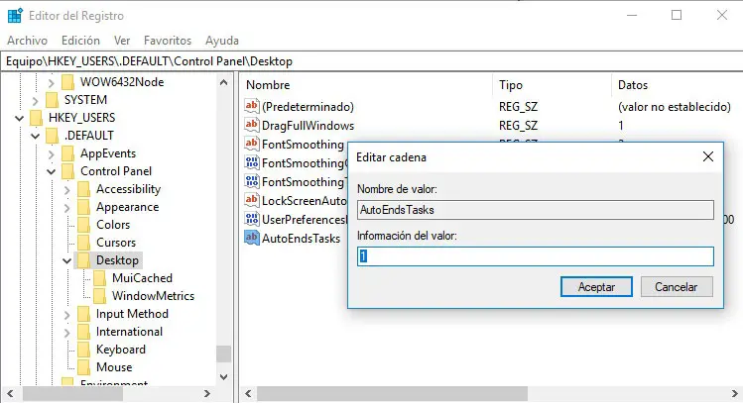Click the Información del valor text field
This screenshot has height=403, width=743.
coord(535,256)
